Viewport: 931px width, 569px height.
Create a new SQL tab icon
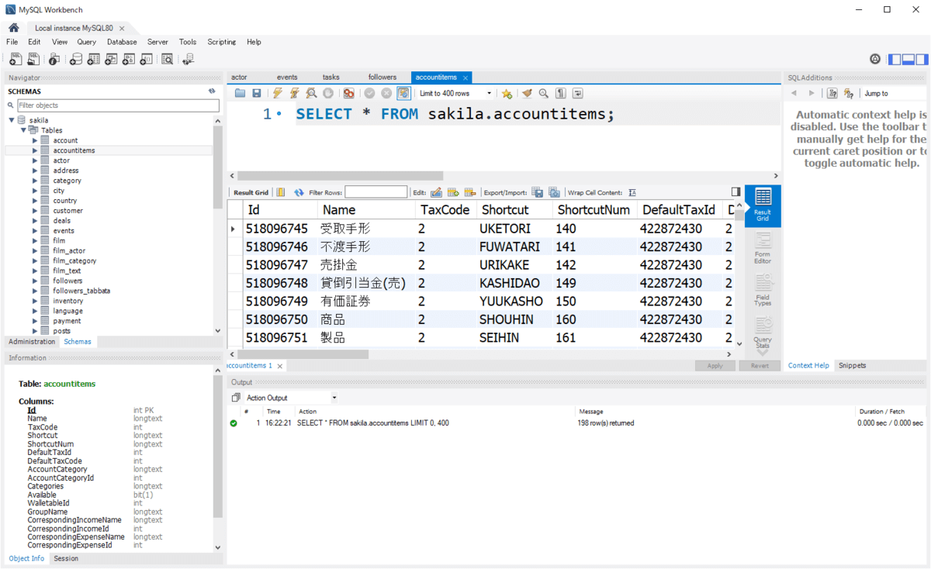(16, 59)
